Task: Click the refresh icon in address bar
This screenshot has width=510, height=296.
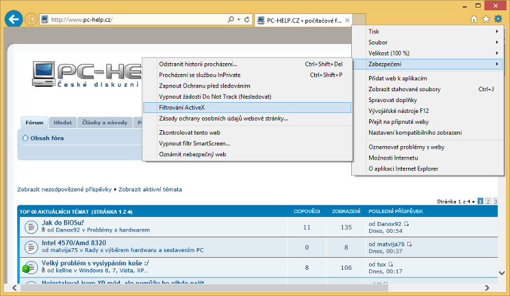Action: tap(247, 20)
